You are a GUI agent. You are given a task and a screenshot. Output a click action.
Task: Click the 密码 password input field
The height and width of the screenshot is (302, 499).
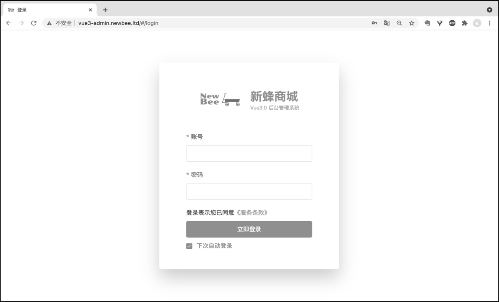click(249, 191)
